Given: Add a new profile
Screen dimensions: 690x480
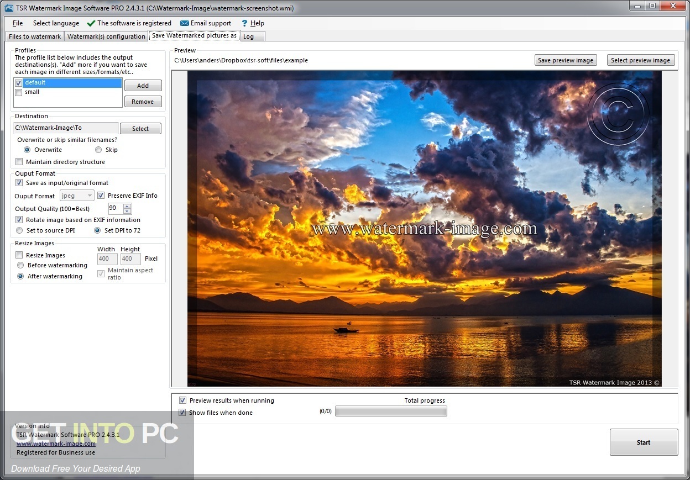Looking at the screenshot, I should 143,86.
